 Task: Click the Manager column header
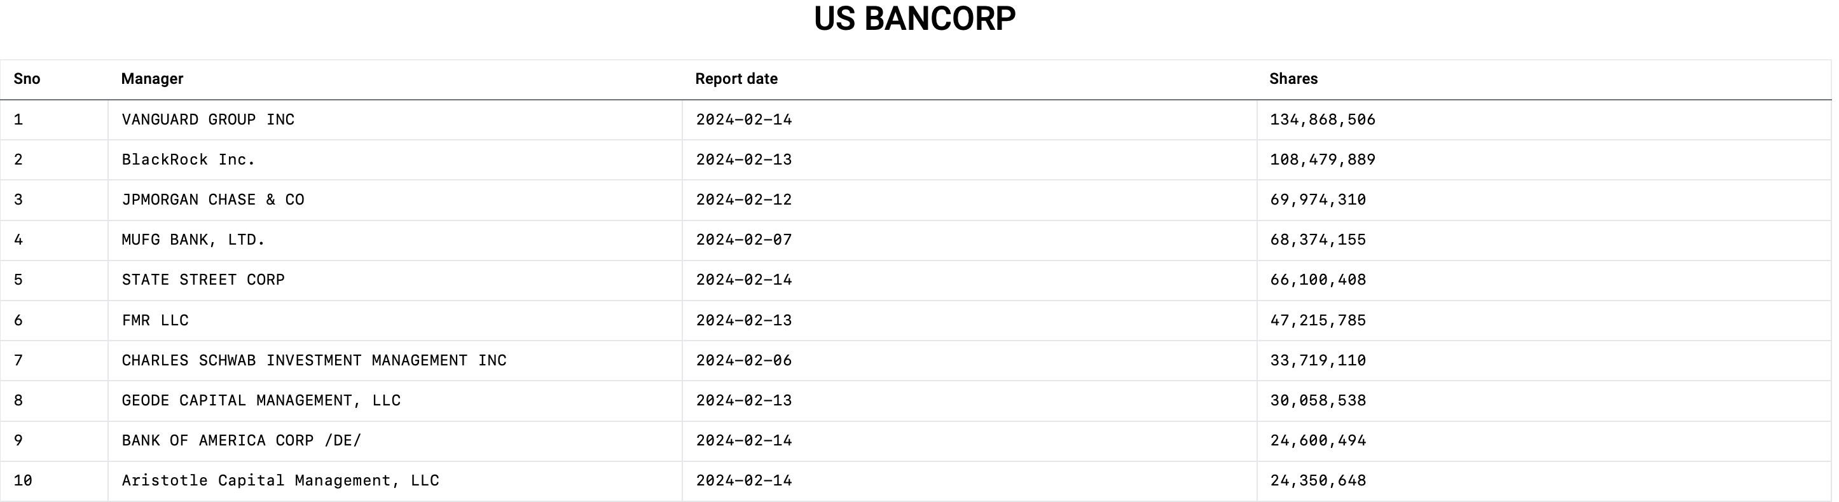[152, 78]
